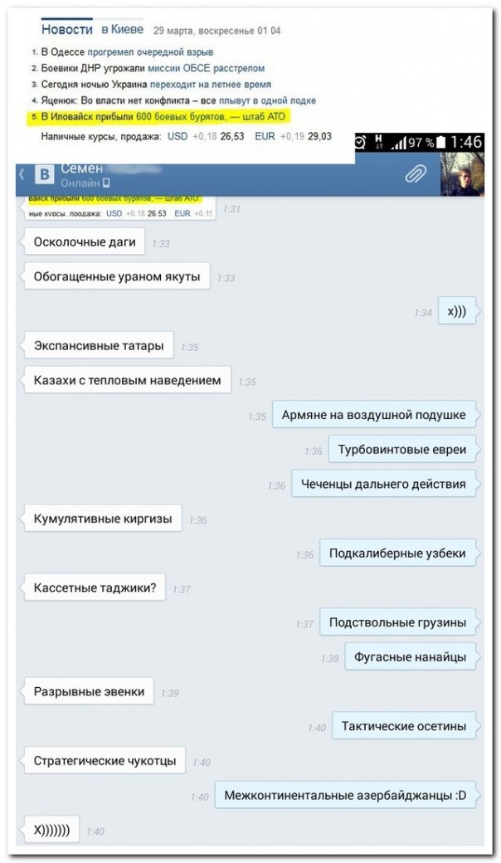This screenshot has height=863, width=501.
Task: Open the Новости tab
Action: click(67, 30)
